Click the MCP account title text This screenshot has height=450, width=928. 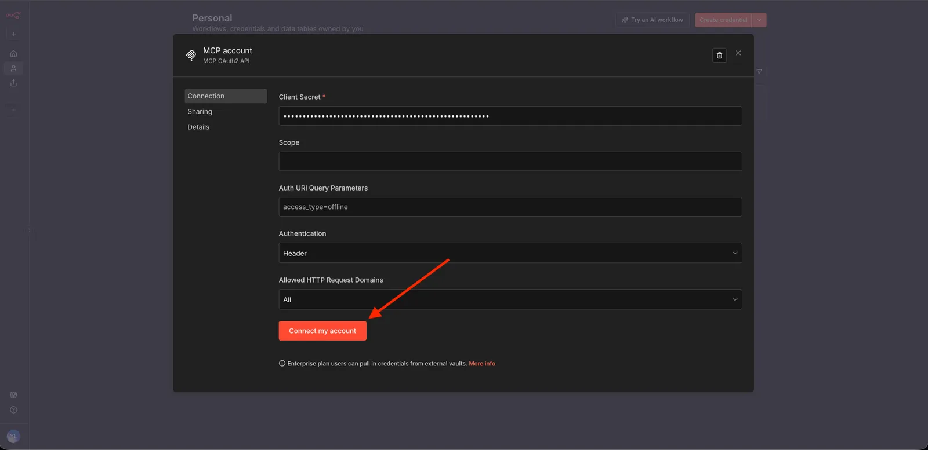(227, 51)
